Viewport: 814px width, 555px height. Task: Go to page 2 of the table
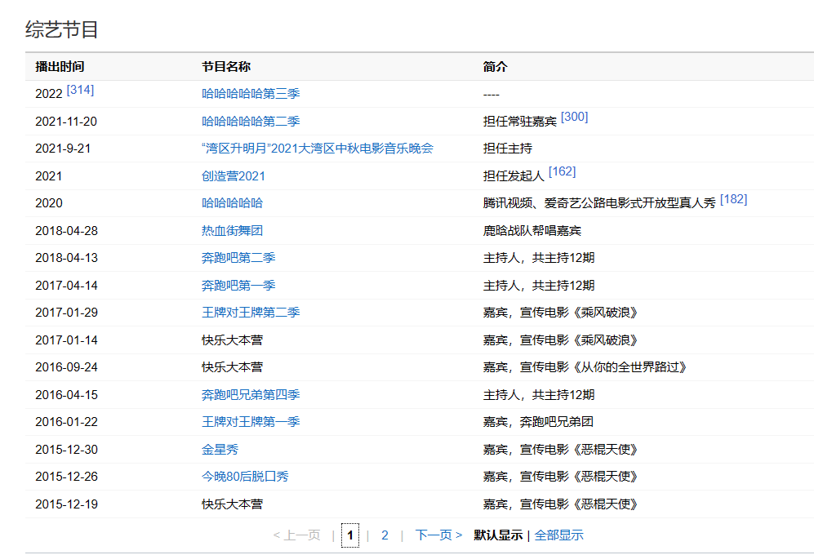(x=385, y=535)
